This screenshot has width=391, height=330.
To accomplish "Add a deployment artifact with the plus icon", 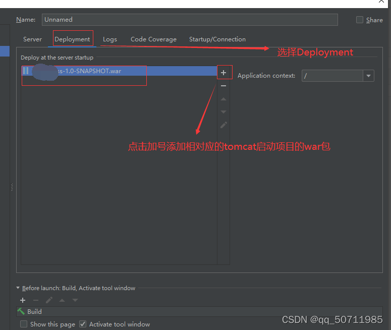I will point(224,73).
